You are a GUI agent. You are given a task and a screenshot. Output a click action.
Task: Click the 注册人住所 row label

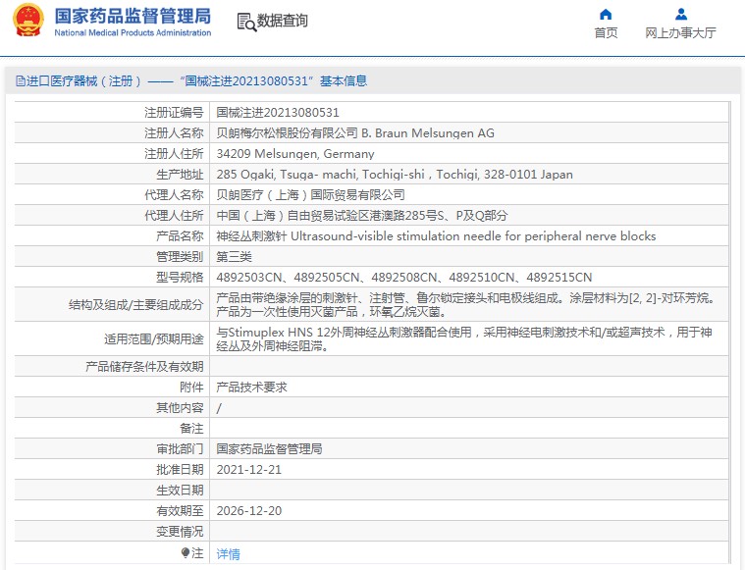(174, 154)
